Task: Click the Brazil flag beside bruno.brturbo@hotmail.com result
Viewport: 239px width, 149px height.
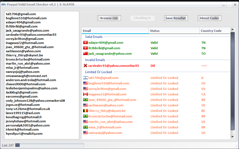Action: tap(85, 116)
